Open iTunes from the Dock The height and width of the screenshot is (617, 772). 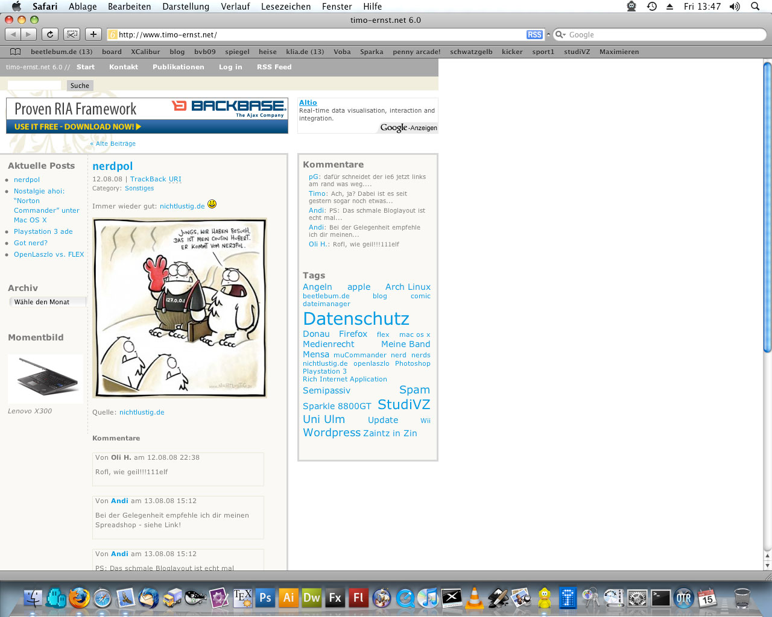click(428, 598)
